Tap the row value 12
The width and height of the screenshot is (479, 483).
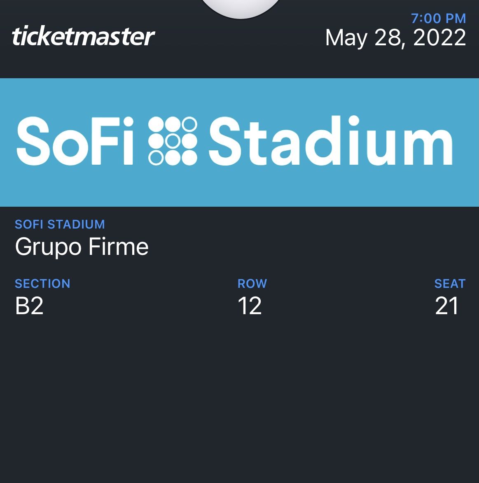coord(250,306)
